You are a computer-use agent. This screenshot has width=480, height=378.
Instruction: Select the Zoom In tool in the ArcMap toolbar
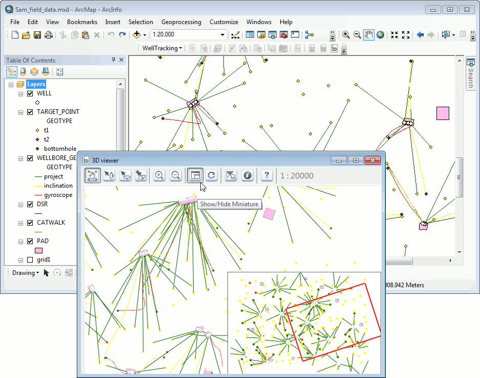[346, 35]
